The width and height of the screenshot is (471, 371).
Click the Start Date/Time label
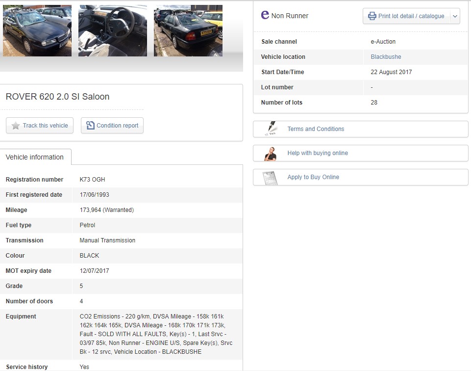[x=283, y=72]
